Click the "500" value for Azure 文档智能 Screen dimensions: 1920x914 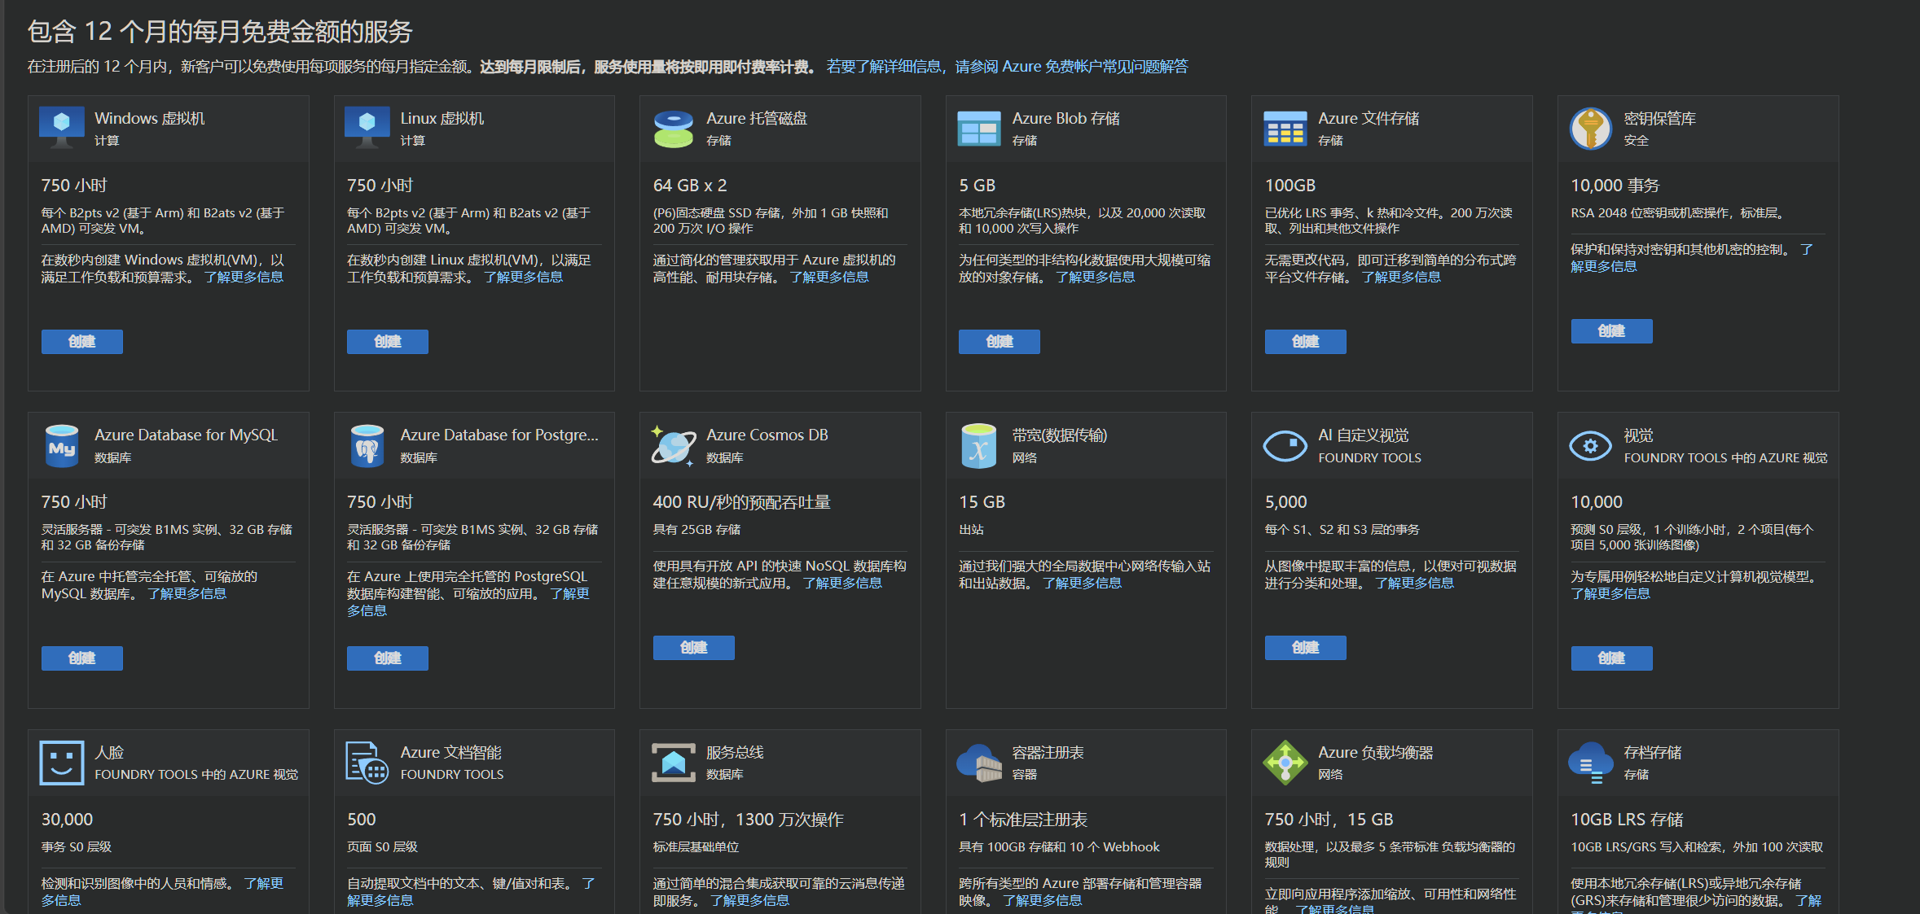(x=362, y=820)
